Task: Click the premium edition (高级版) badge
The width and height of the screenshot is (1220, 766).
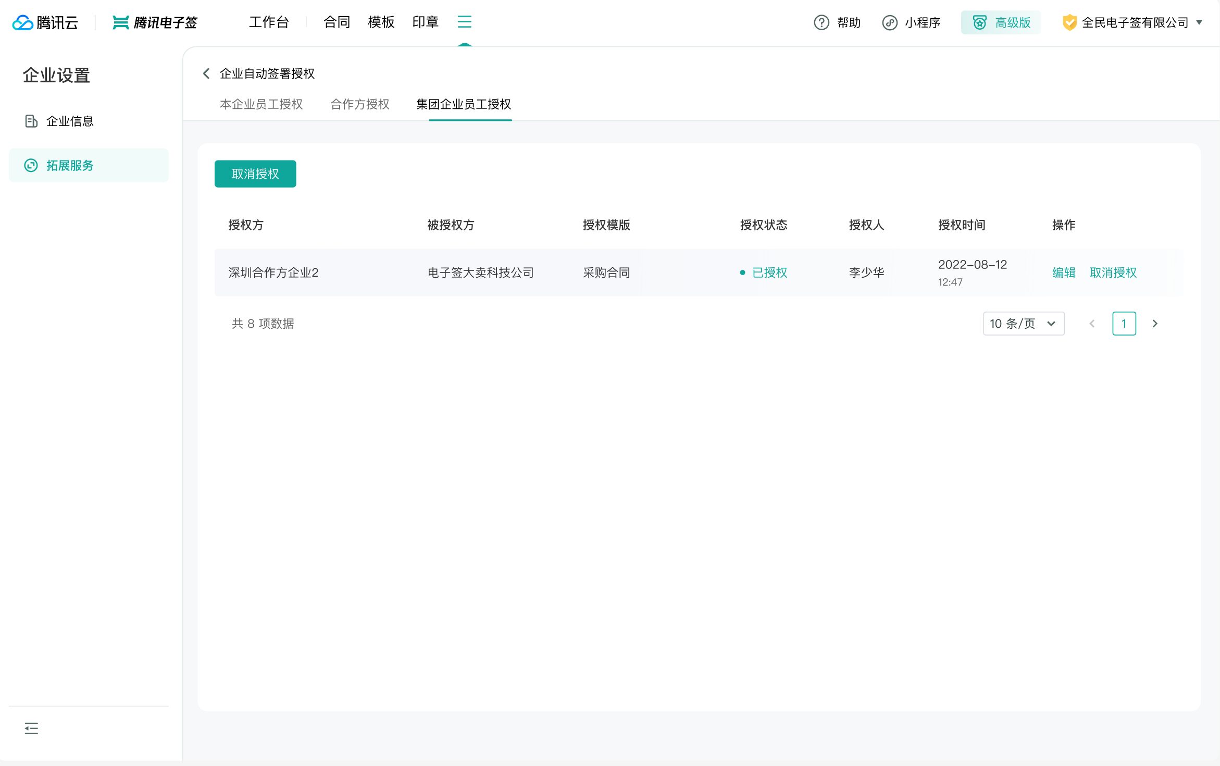Action: [x=1001, y=22]
